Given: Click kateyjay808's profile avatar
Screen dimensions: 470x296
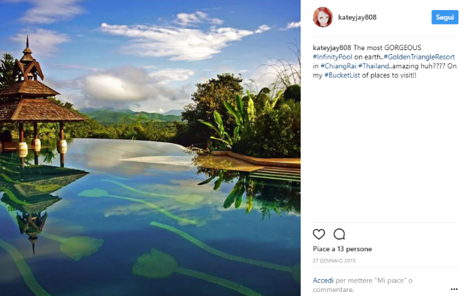Looking at the screenshot, I should pyautogui.click(x=322, y=17).
